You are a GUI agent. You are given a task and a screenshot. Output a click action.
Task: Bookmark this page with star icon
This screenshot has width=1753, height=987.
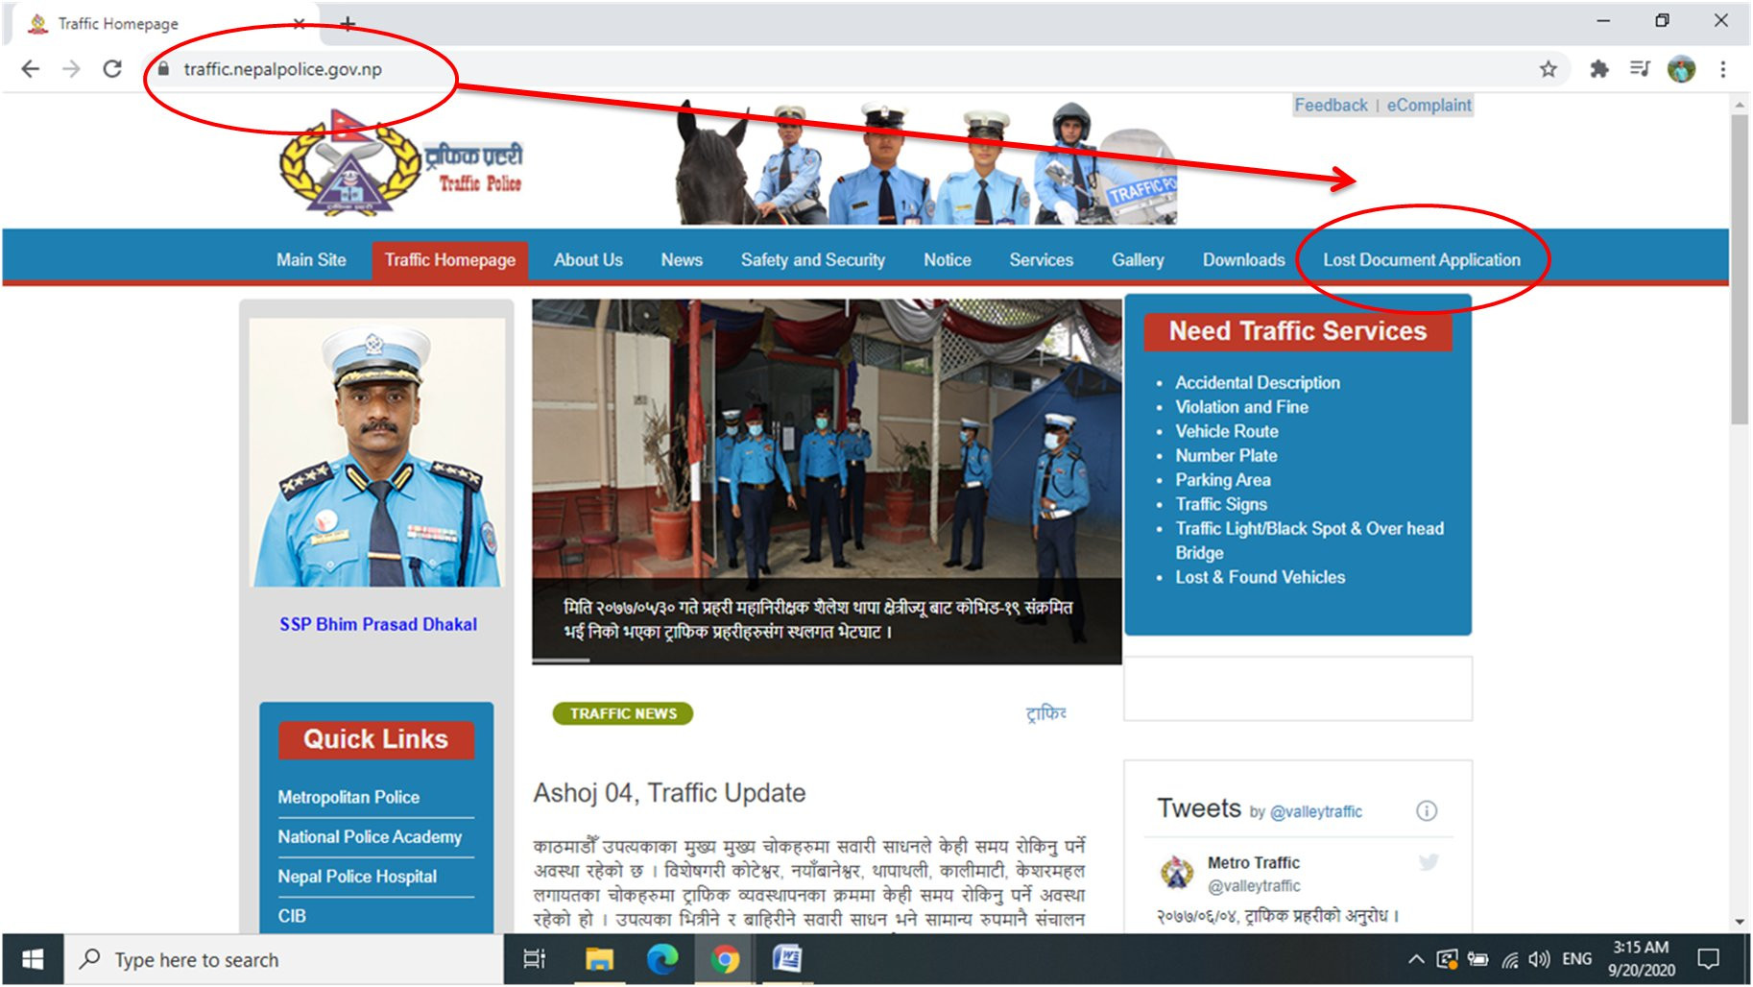pos(1548,69)
